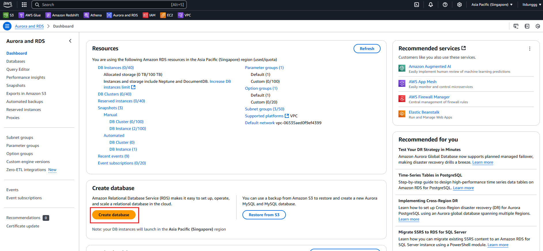Click the AWS App Mesh icon
The width and height of the screenshot is (543, 251).
402,83
